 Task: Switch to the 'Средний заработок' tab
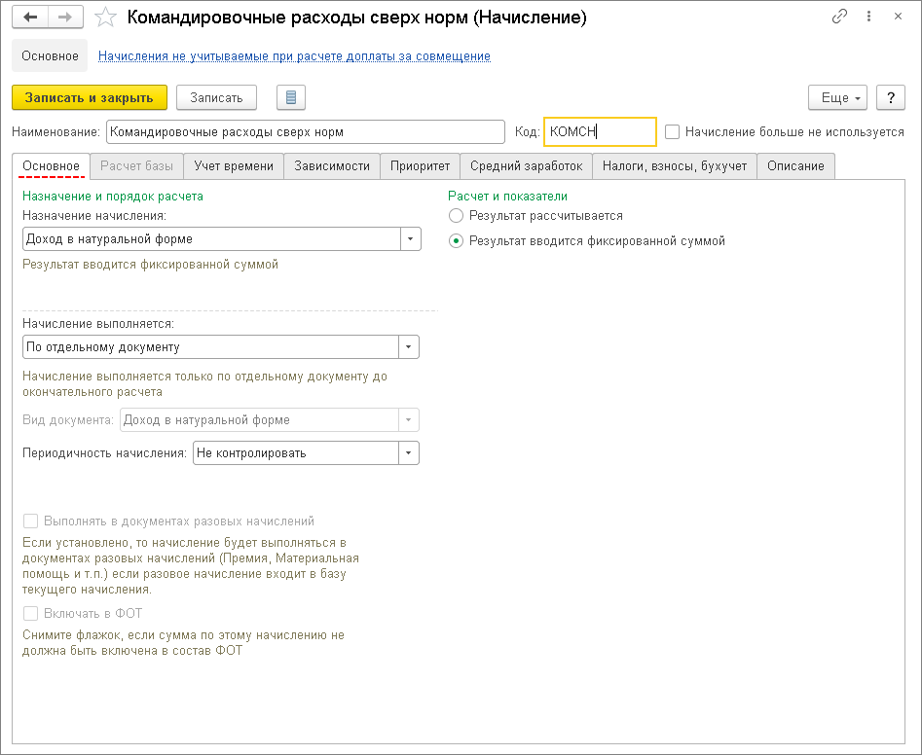coord(527,165)
